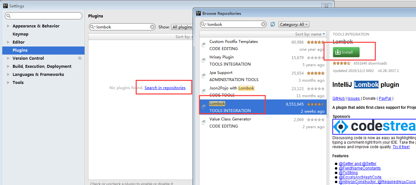Click Lombok star rating in details pane
The height and width of the screenshot is (185, 416).
(x=341, y=63)
